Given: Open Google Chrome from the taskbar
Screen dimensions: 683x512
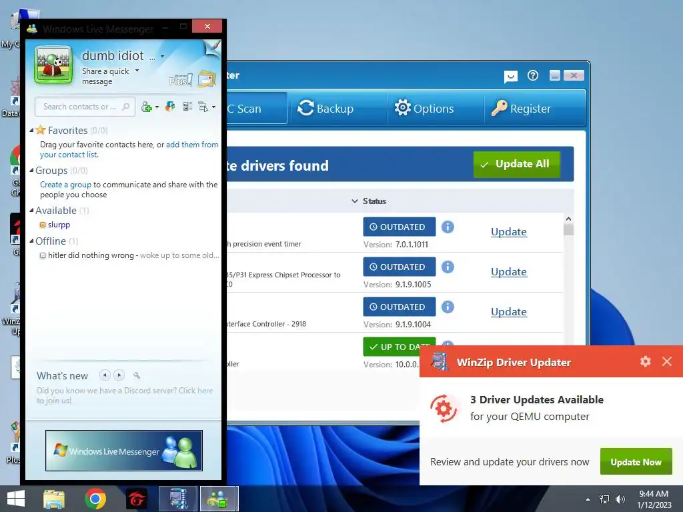Looking at the screenshot, I should point(95,499).
